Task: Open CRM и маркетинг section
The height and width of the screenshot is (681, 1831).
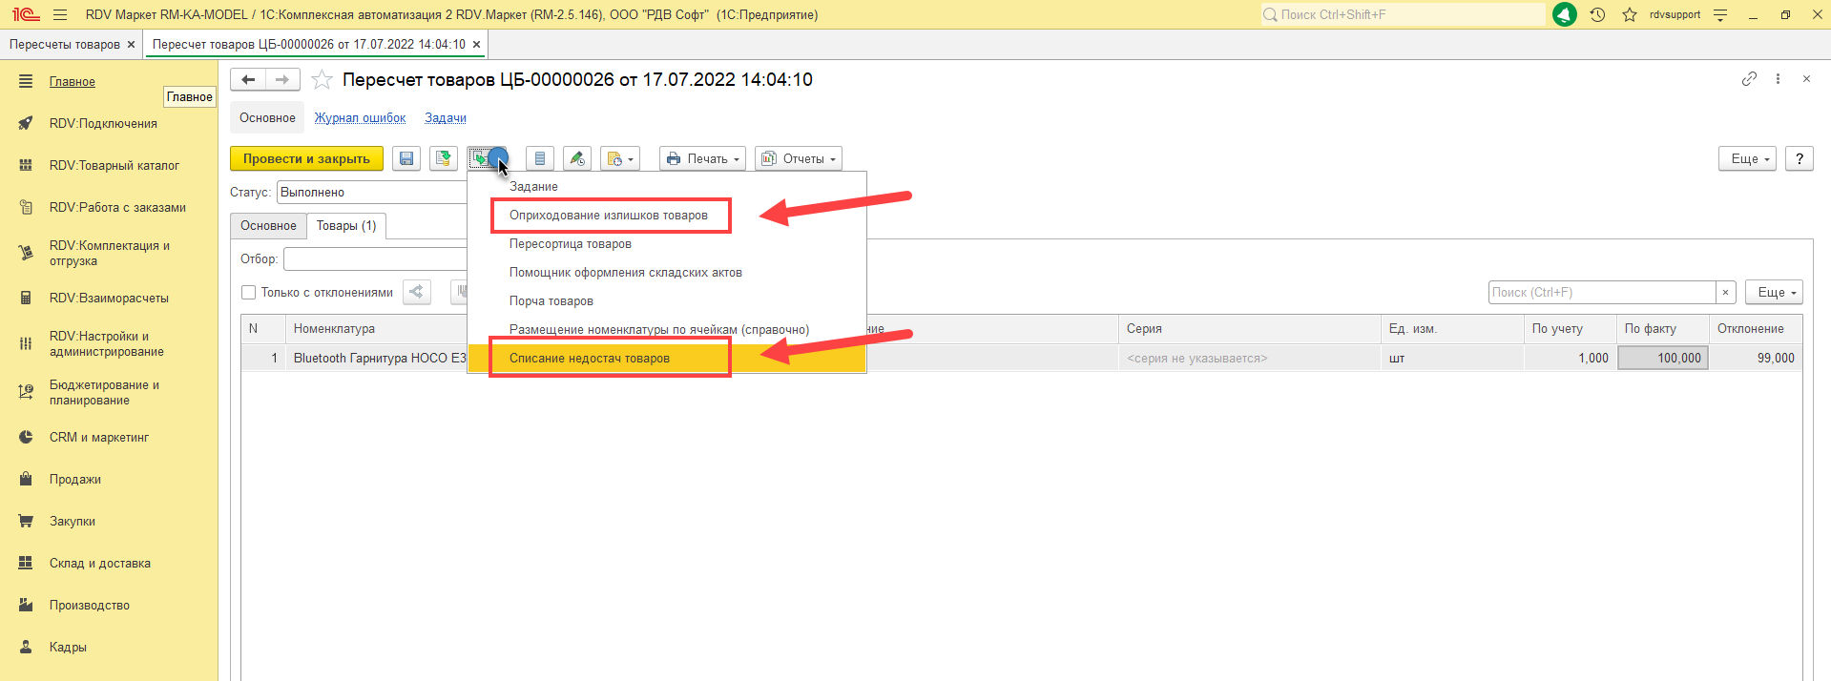Action: pyautogui.click(x=99, y=438)
